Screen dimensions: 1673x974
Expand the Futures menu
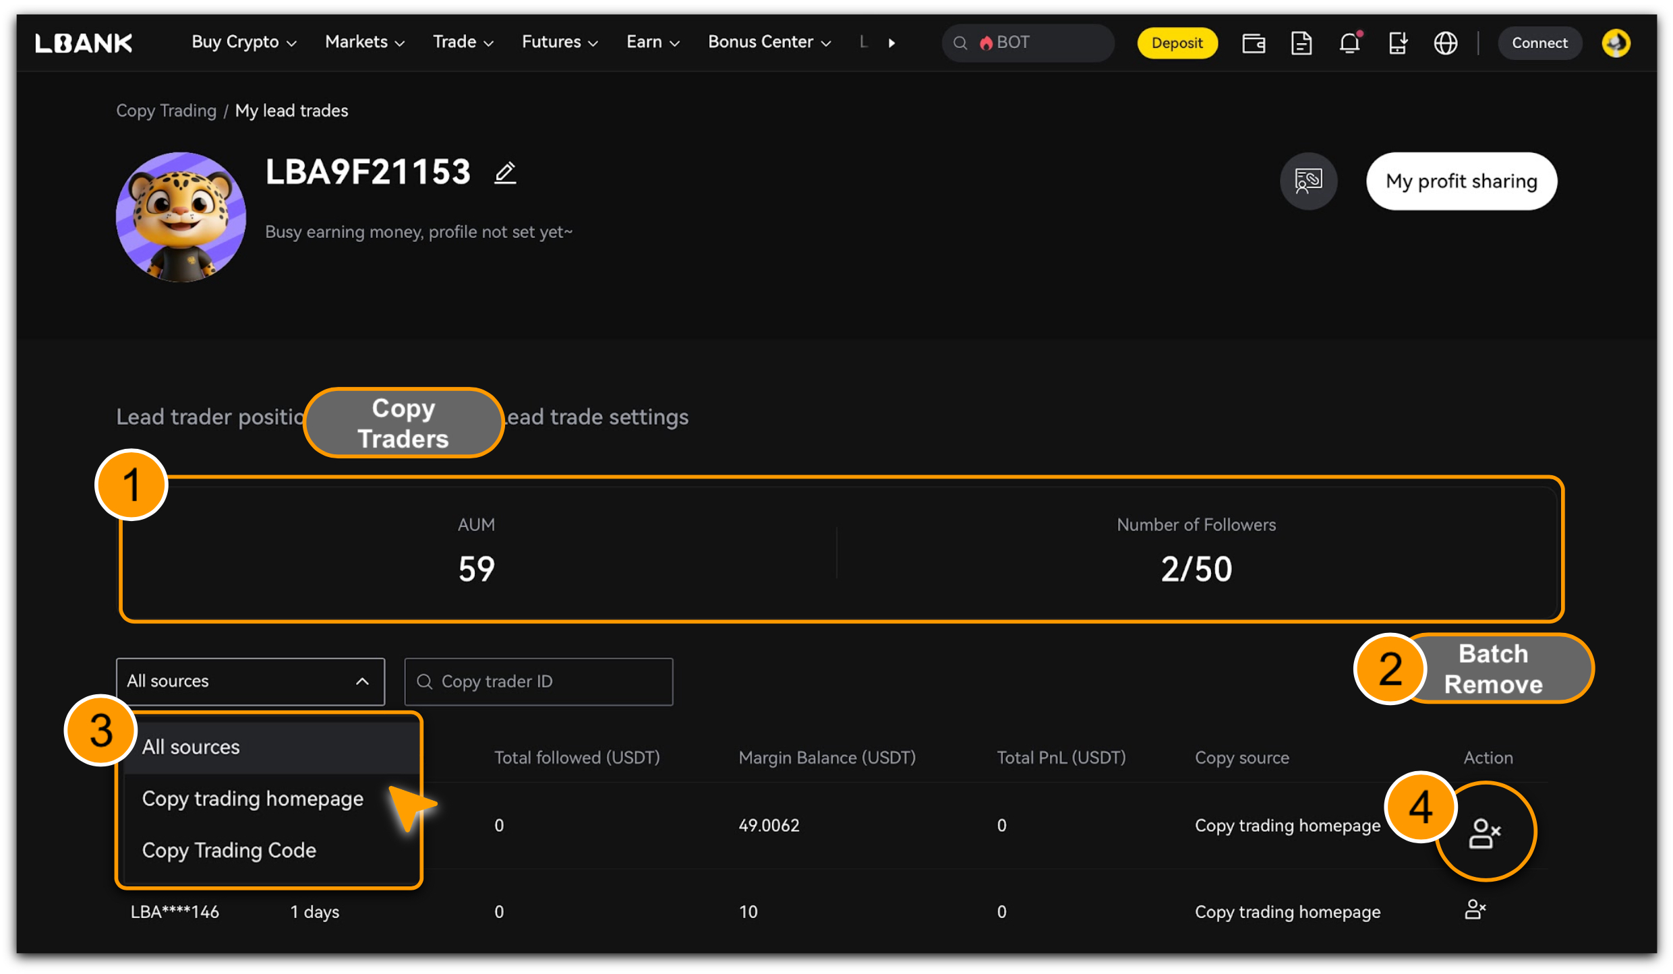[560, 42]
